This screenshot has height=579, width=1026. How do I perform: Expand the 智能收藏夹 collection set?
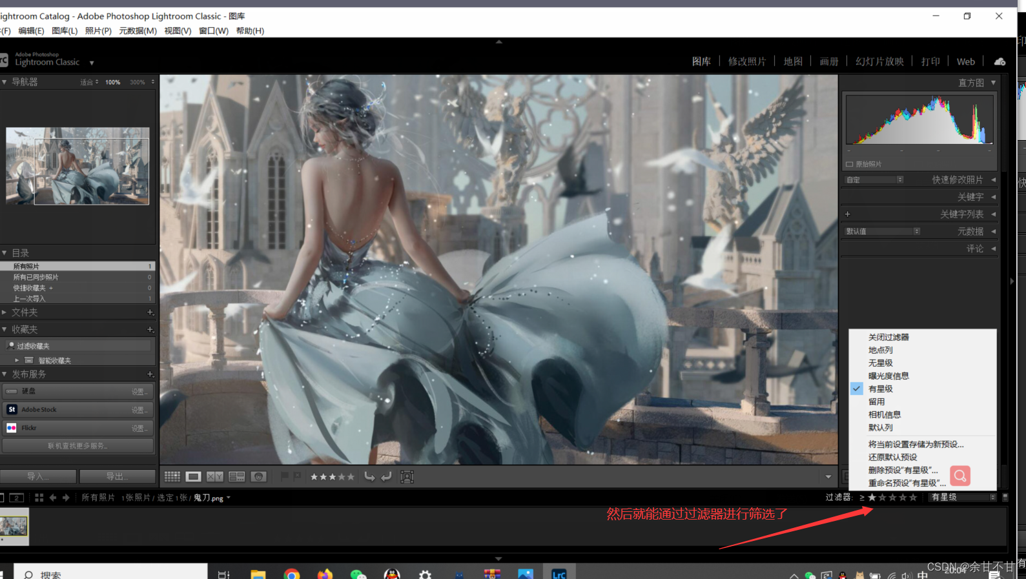17,360
